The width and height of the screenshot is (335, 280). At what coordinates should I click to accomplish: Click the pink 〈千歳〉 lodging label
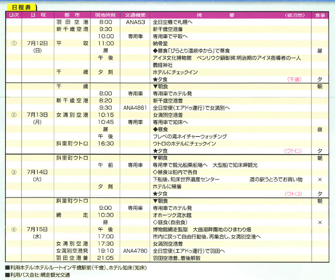pos(294,80)
